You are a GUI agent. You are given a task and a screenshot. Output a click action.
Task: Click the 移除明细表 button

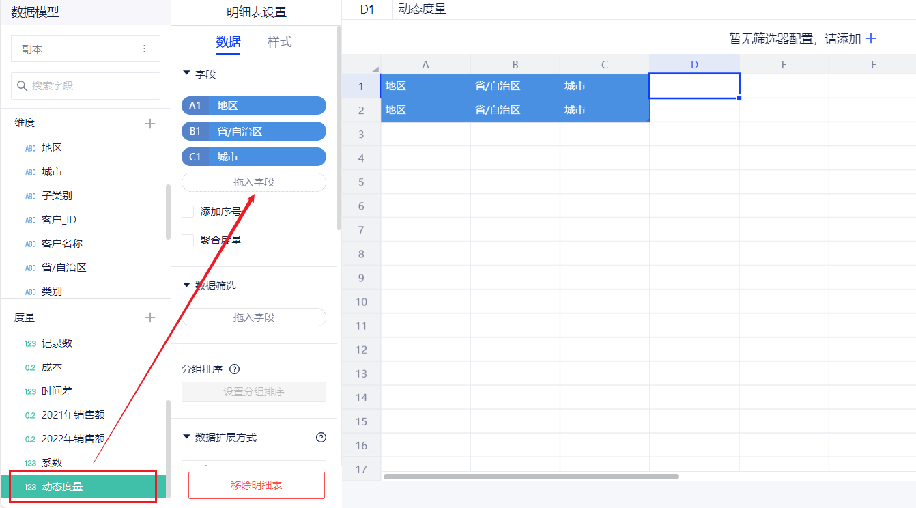point(256,485)
